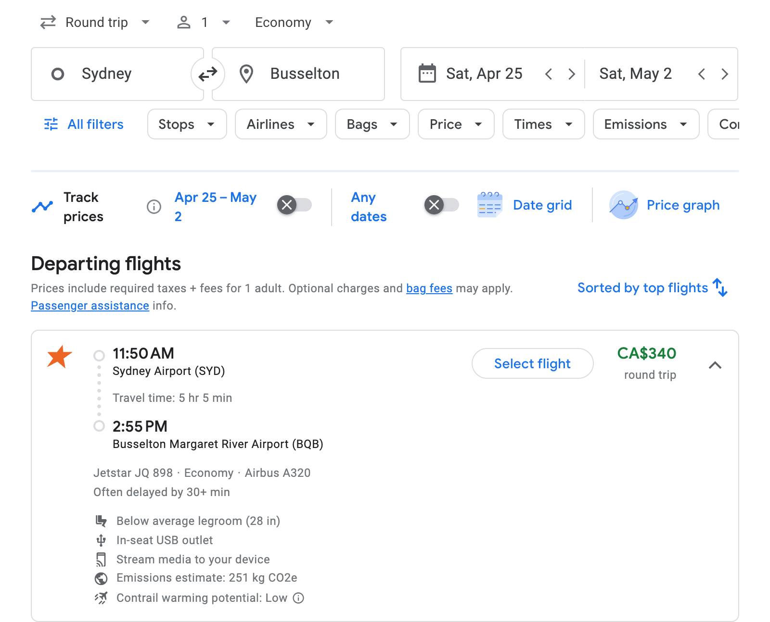Image resolution: width=770 pixels, height=622 pixels.
Task: Click the info icon next to tracked dates
Action: [153, 207]
